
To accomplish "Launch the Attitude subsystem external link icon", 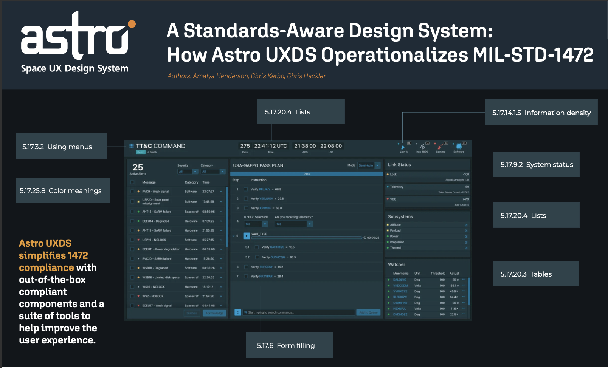I will [x=466, y=225].
